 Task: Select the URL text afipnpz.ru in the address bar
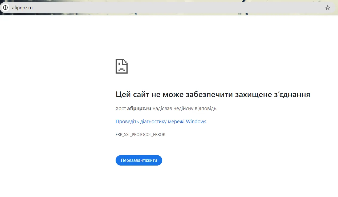(x=22, y=7)
